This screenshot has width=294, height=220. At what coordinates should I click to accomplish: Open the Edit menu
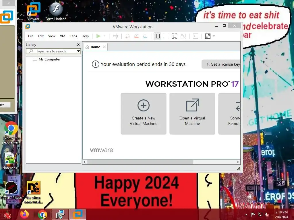pyautogui.click(x=41, y=36)
